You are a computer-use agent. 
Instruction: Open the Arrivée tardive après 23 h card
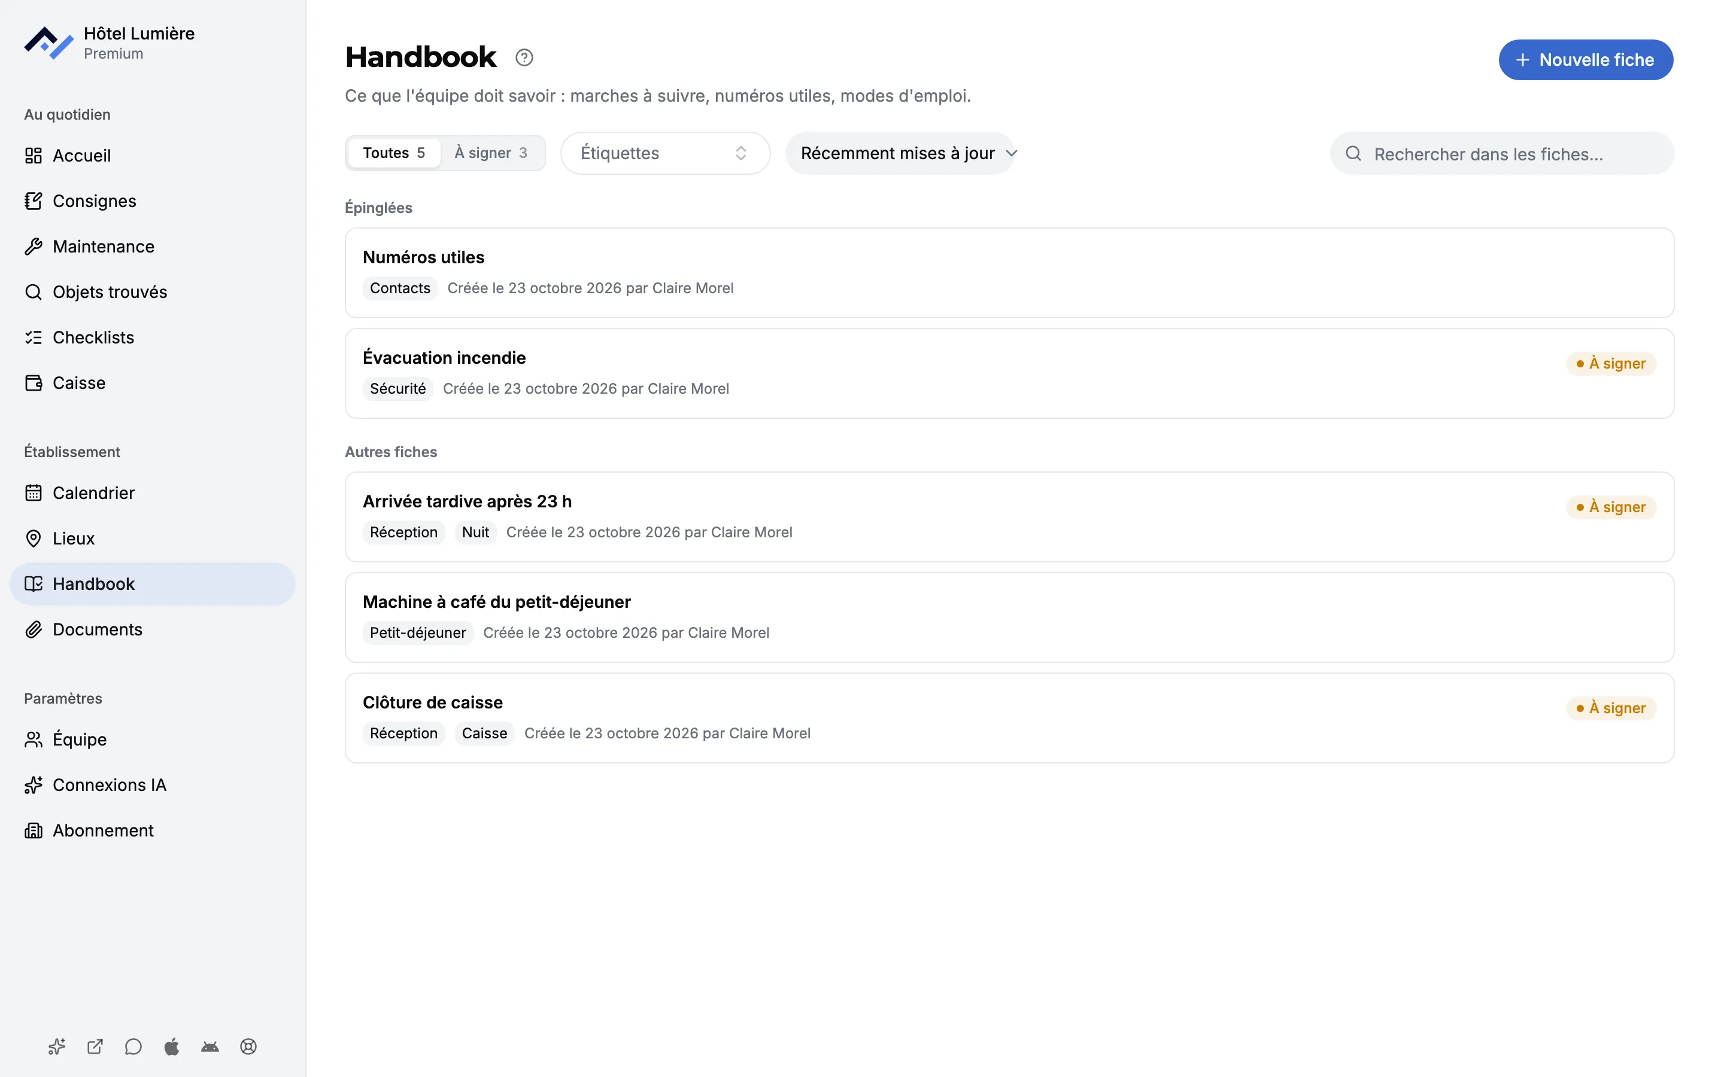click(x=1009, y=517)
